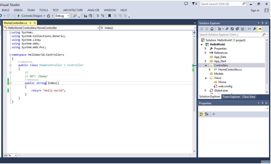Switch to the Team Explorer tab
The height and width of the screenshot is (164, 271).
coord(231,97)
